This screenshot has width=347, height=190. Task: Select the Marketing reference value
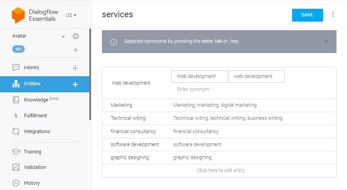pos(121,105)
